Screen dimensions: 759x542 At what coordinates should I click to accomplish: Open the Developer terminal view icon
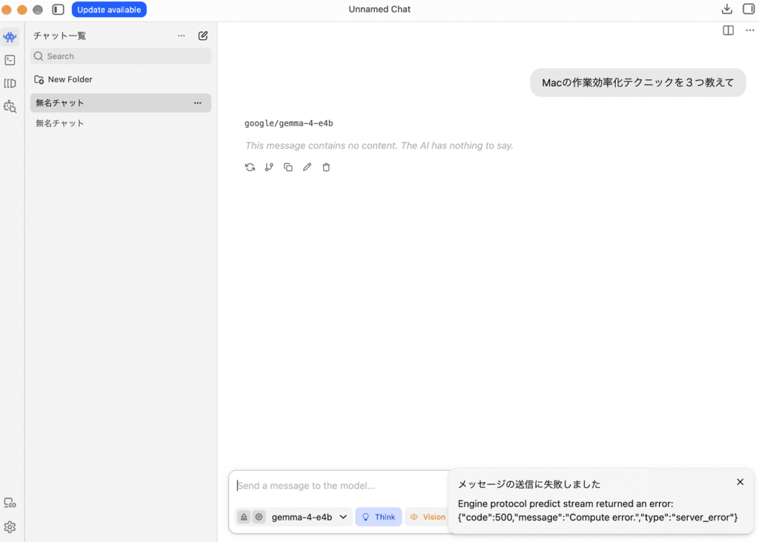coord(10,60)
